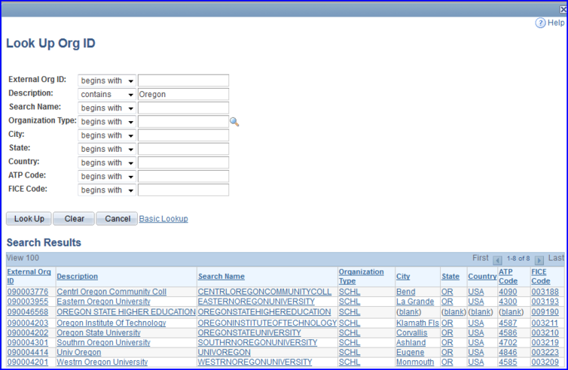Close the lookup dialog with X
568x370 pixels.
tap(563, 10)
